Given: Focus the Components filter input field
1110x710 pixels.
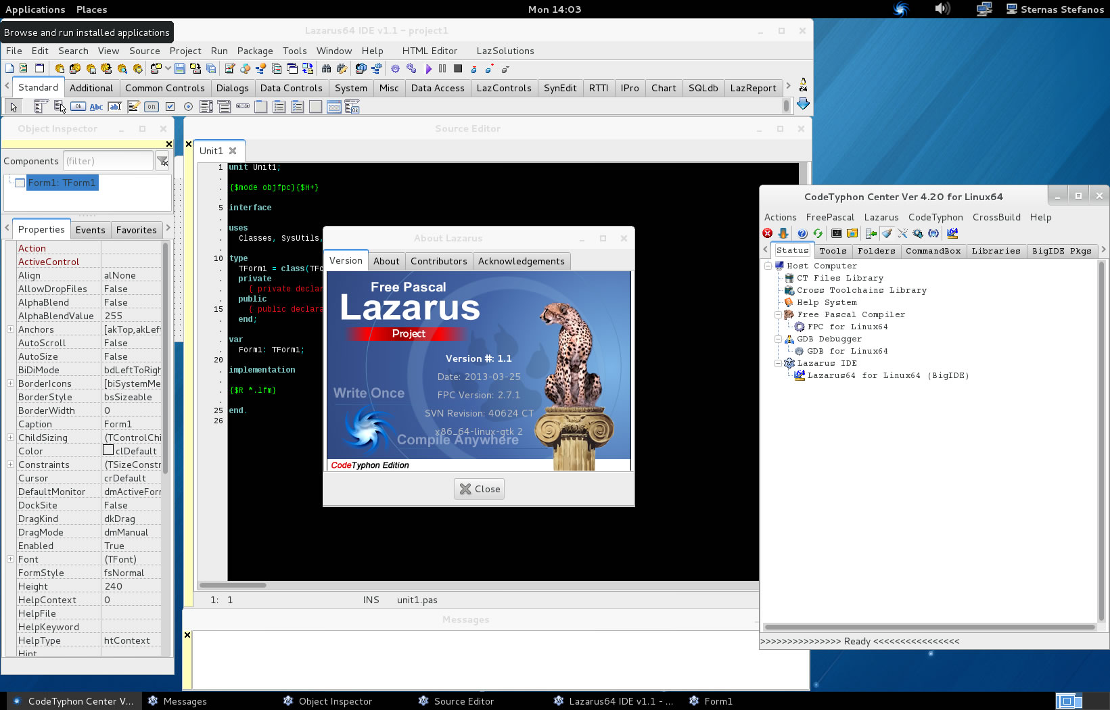Looking at the screenshot, I should [108, 161].
